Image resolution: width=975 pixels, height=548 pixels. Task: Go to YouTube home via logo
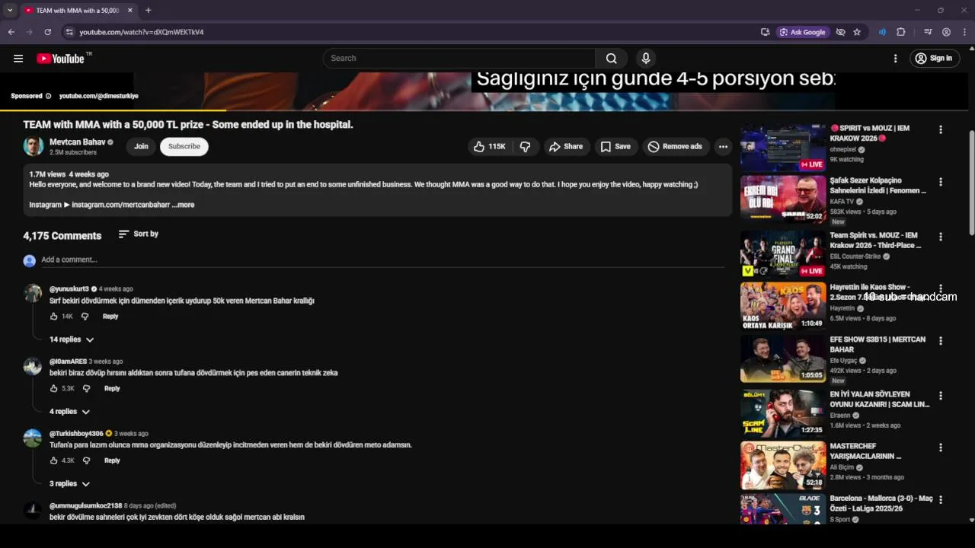60,59
